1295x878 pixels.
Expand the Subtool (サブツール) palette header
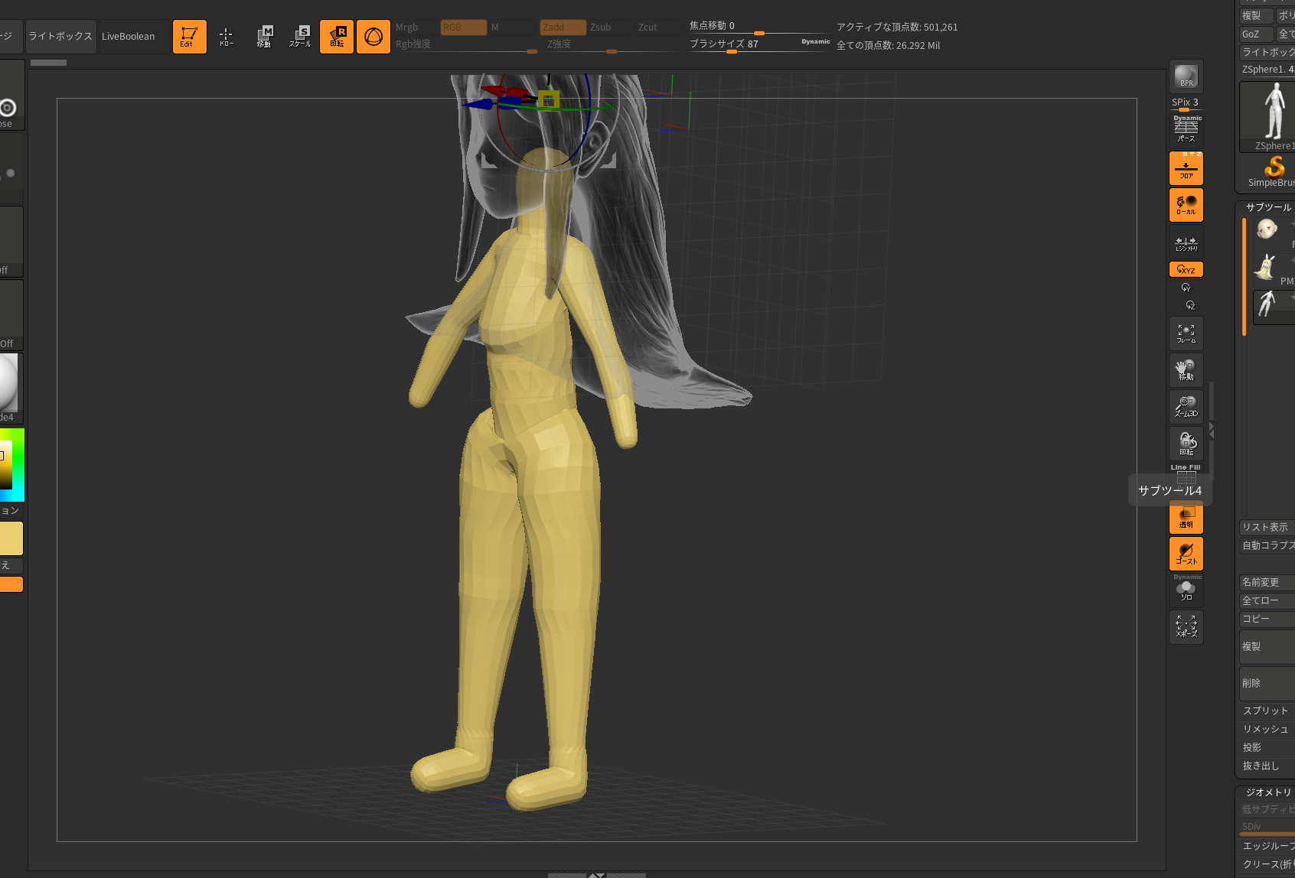pyautogui.click(x=1267, y=207)
